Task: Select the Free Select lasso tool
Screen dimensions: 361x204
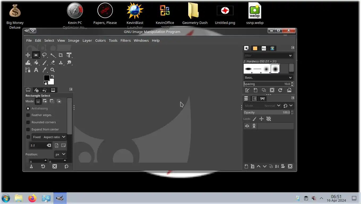Action: [44, 55]
